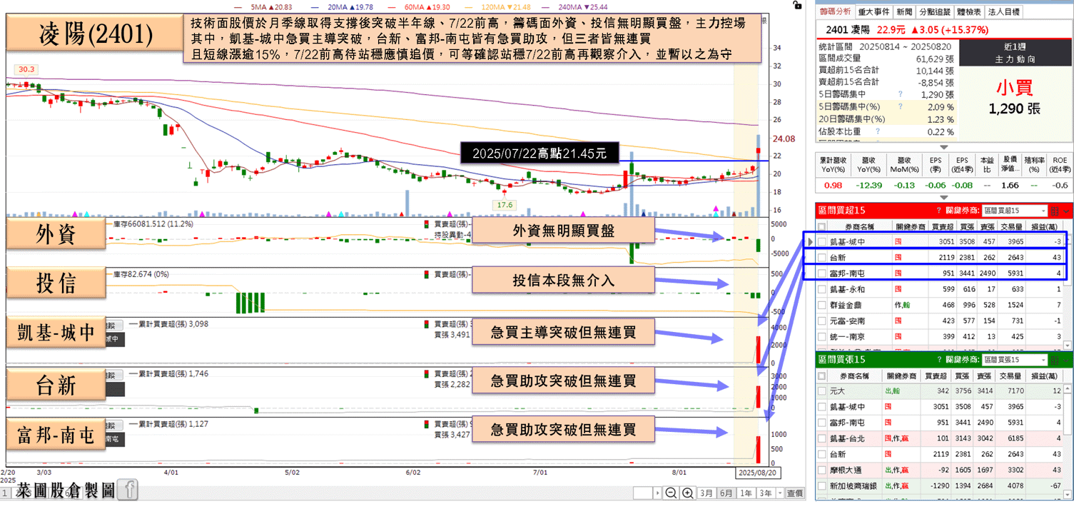Screen dimensions: 1074x514
Task: Set chart range to 3年
Action: tap(765, 493)
